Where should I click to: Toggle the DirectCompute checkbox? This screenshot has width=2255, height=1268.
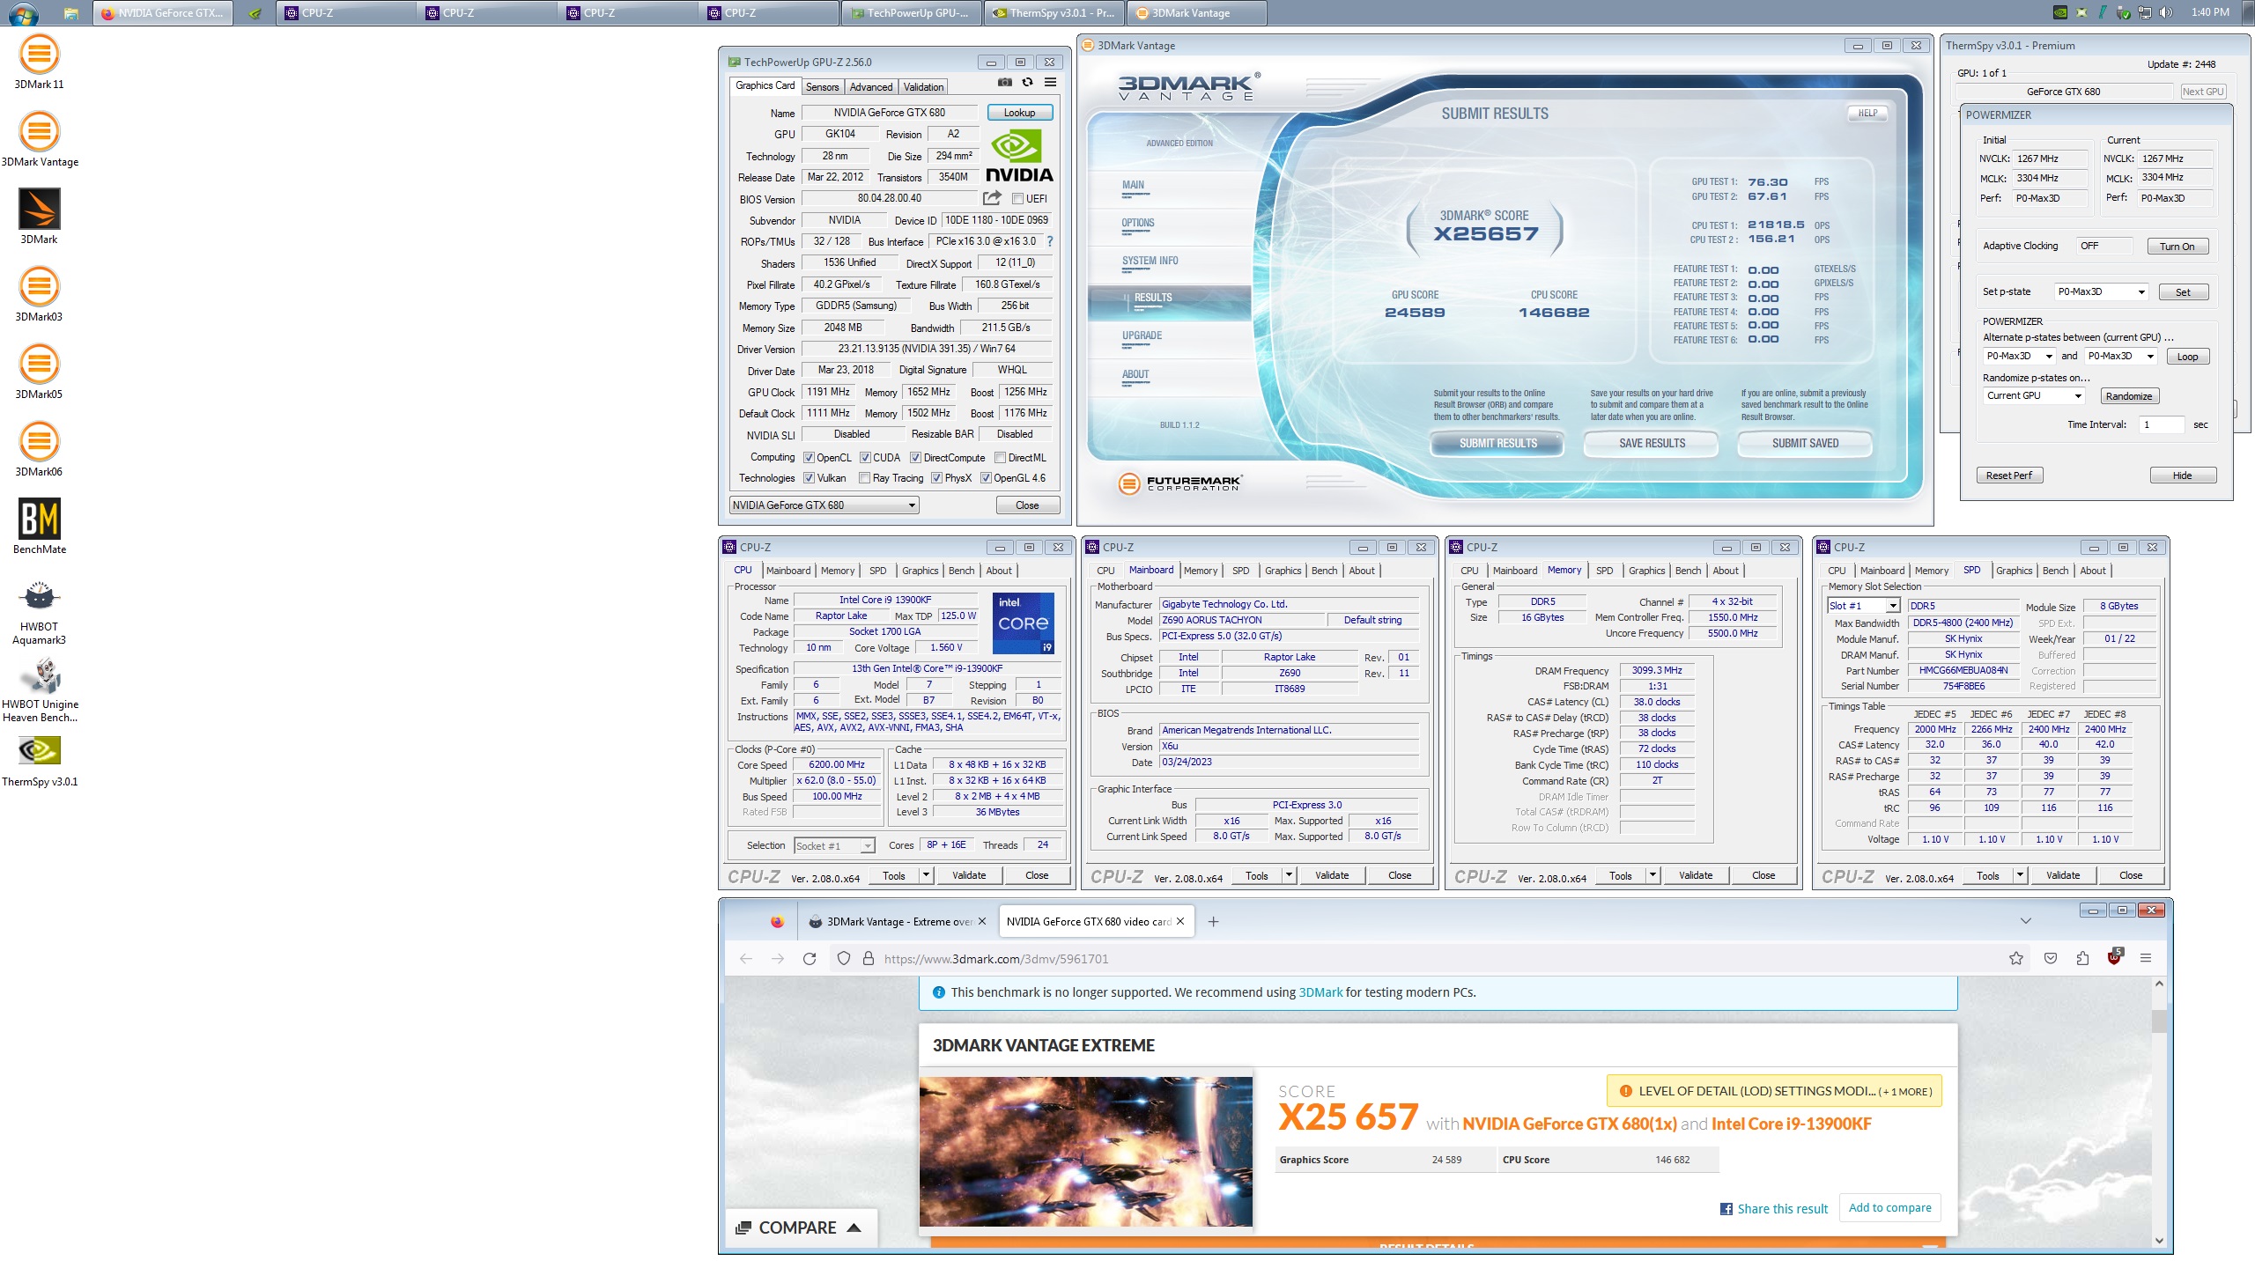tap(915, 458)
